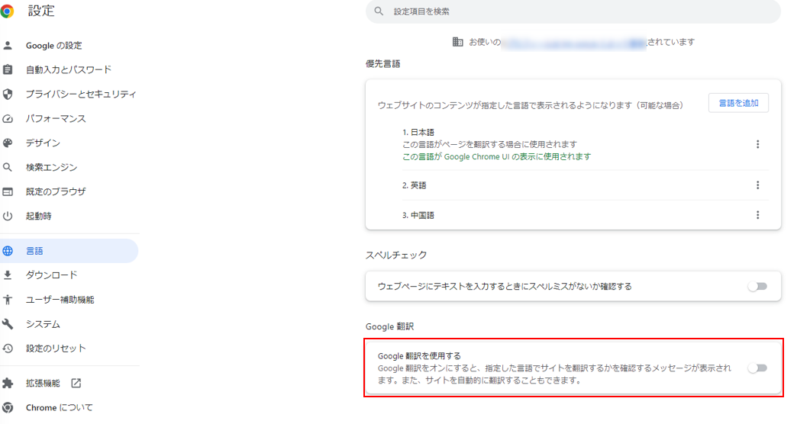Click the 設定 page title
The width and height of the screenshot is (810, 424).
pos(41,11)
